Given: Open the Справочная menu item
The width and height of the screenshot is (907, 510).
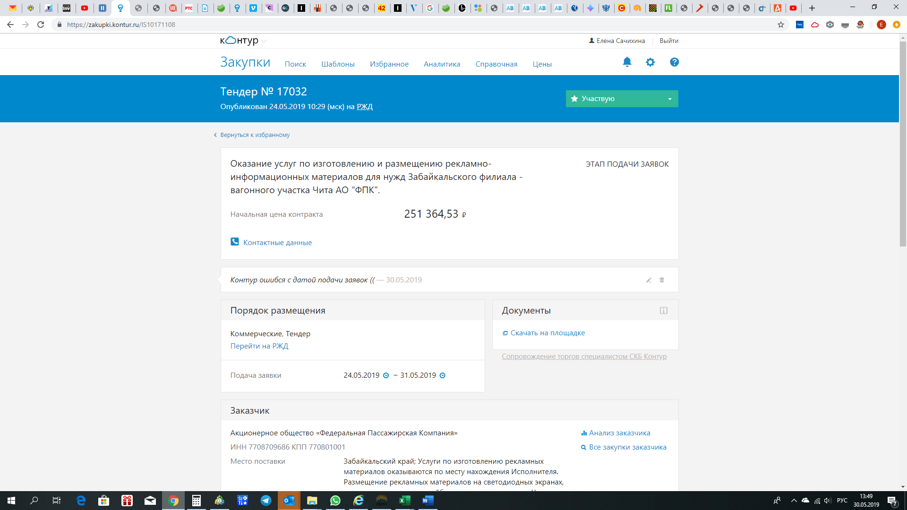Looking at the screenshot, I should 496,64.
